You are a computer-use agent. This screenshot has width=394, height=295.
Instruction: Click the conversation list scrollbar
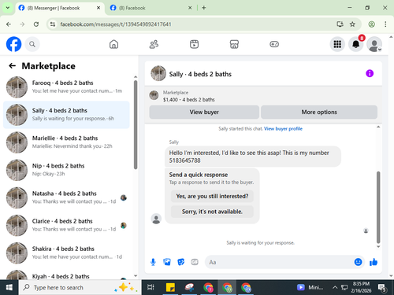pos(136,125)
